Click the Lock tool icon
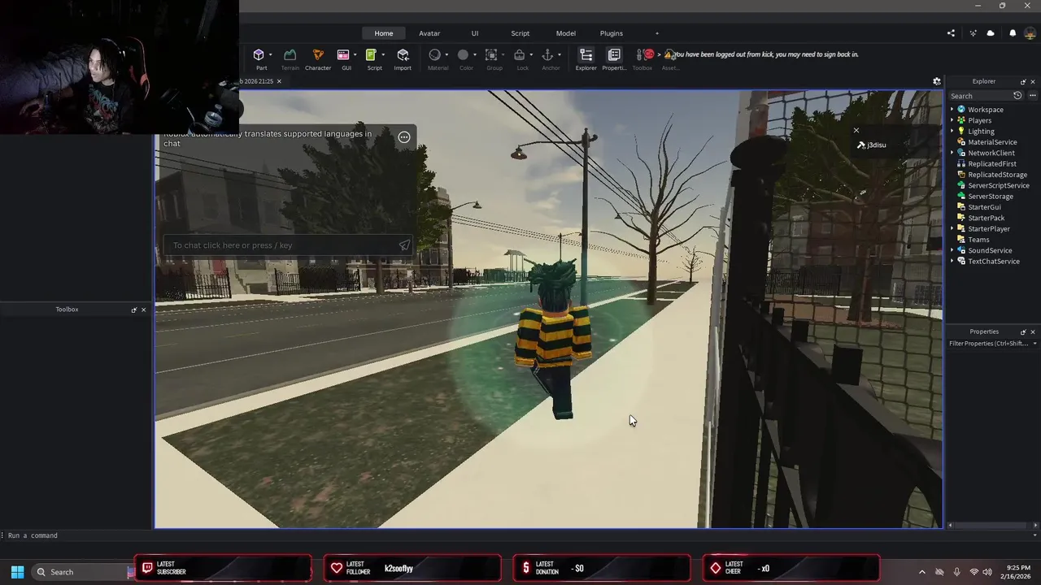Screen dimensions: 1041x585 tap(520, 55)
